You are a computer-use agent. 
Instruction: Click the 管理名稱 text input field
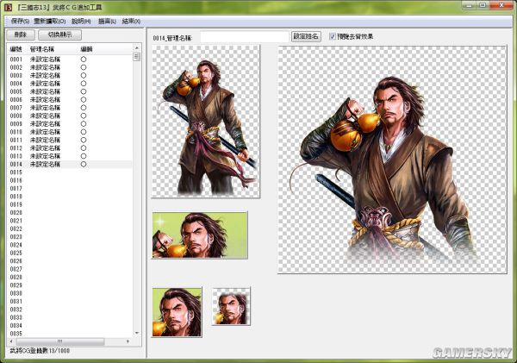tap(244, 37)
